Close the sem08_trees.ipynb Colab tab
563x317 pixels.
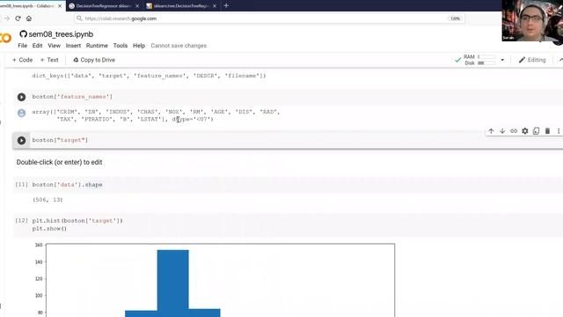pos(60,6)
